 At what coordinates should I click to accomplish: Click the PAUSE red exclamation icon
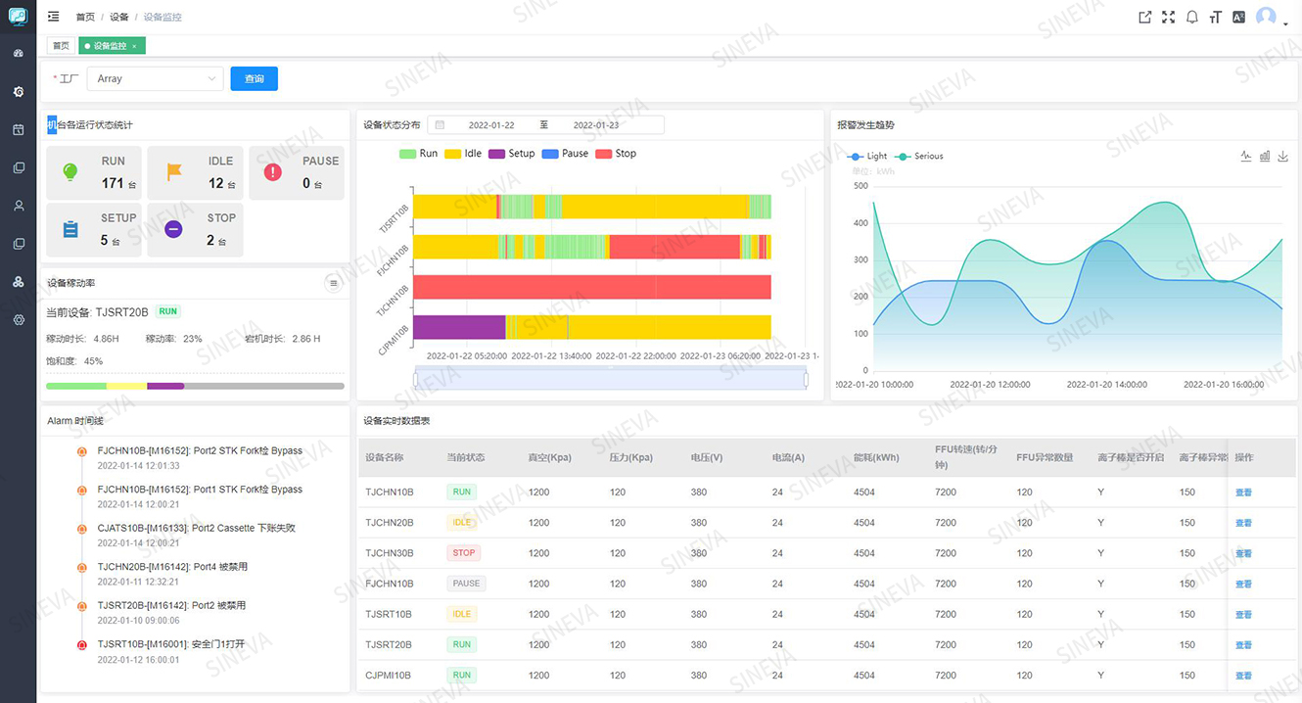click(x=273, y=172)
